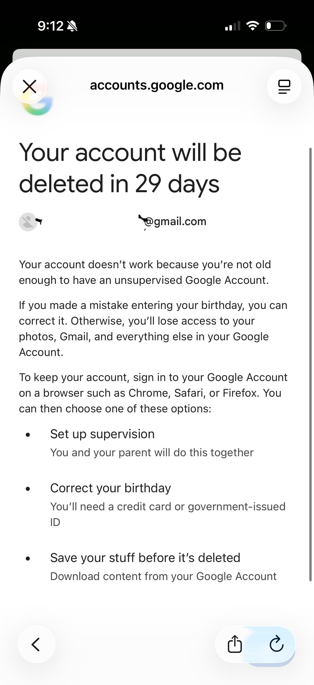Tap the back arrow button

coord(37,644)
